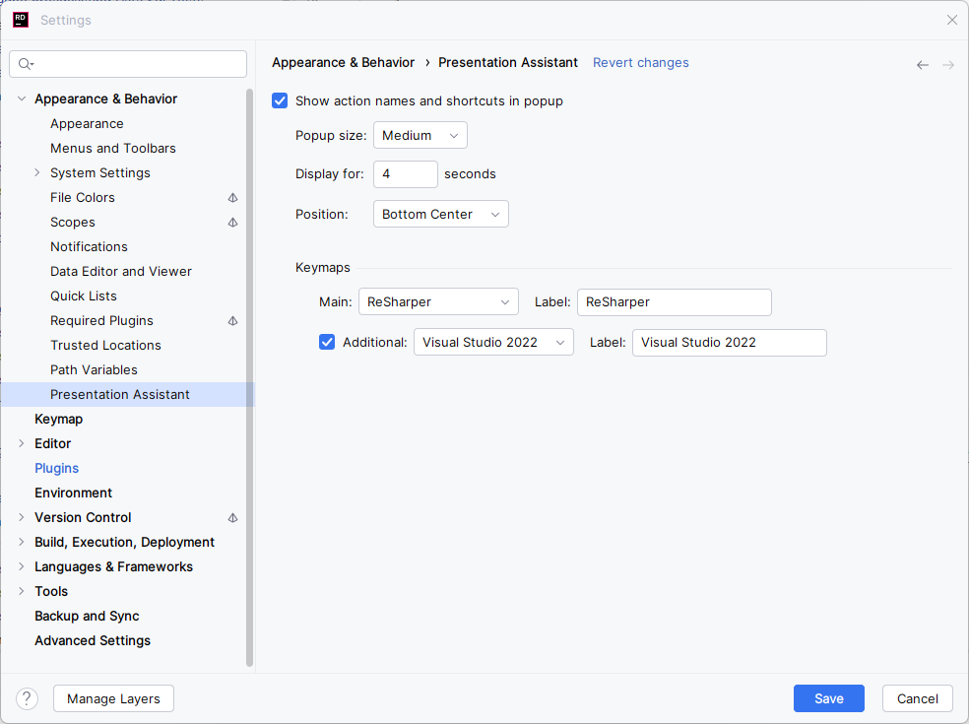This screenshot has width=969, height=724.
Task: Select Plugins in the sidebar
Action: (56, 468)
